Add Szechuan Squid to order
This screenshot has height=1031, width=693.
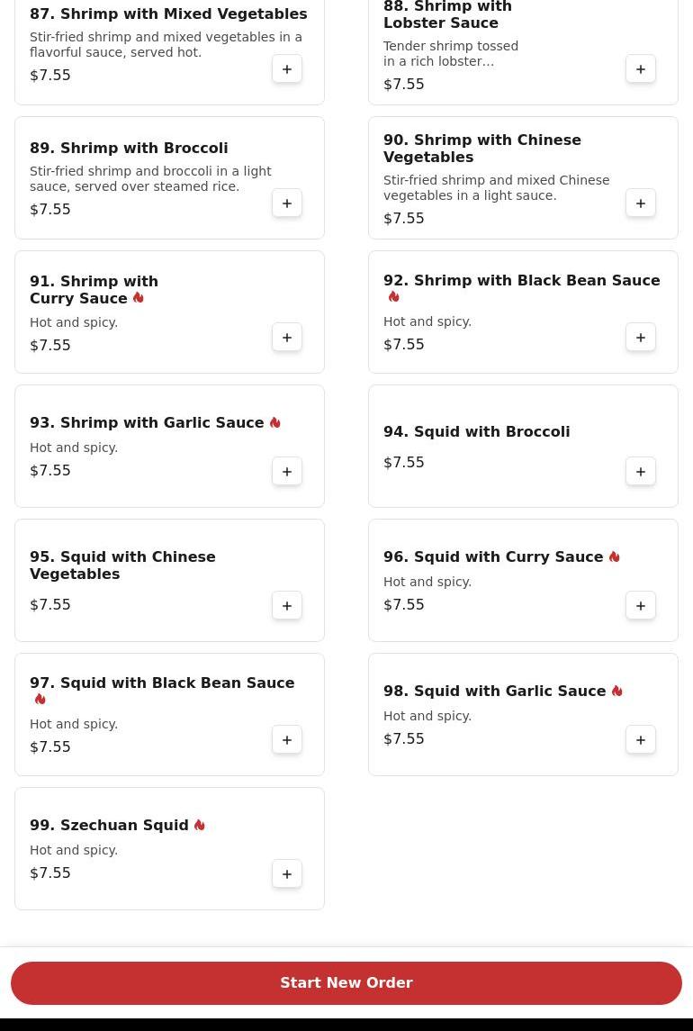[287, 874]
